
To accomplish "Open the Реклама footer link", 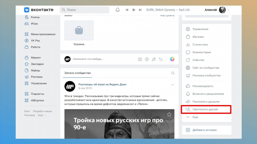I will [x=30, y=115].
